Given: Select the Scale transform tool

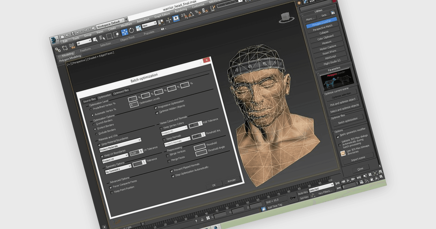Looking at the screenshot, I should click(x=139, y=28).
